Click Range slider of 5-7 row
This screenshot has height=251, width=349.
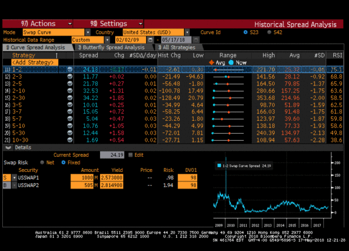click(229, 119)
